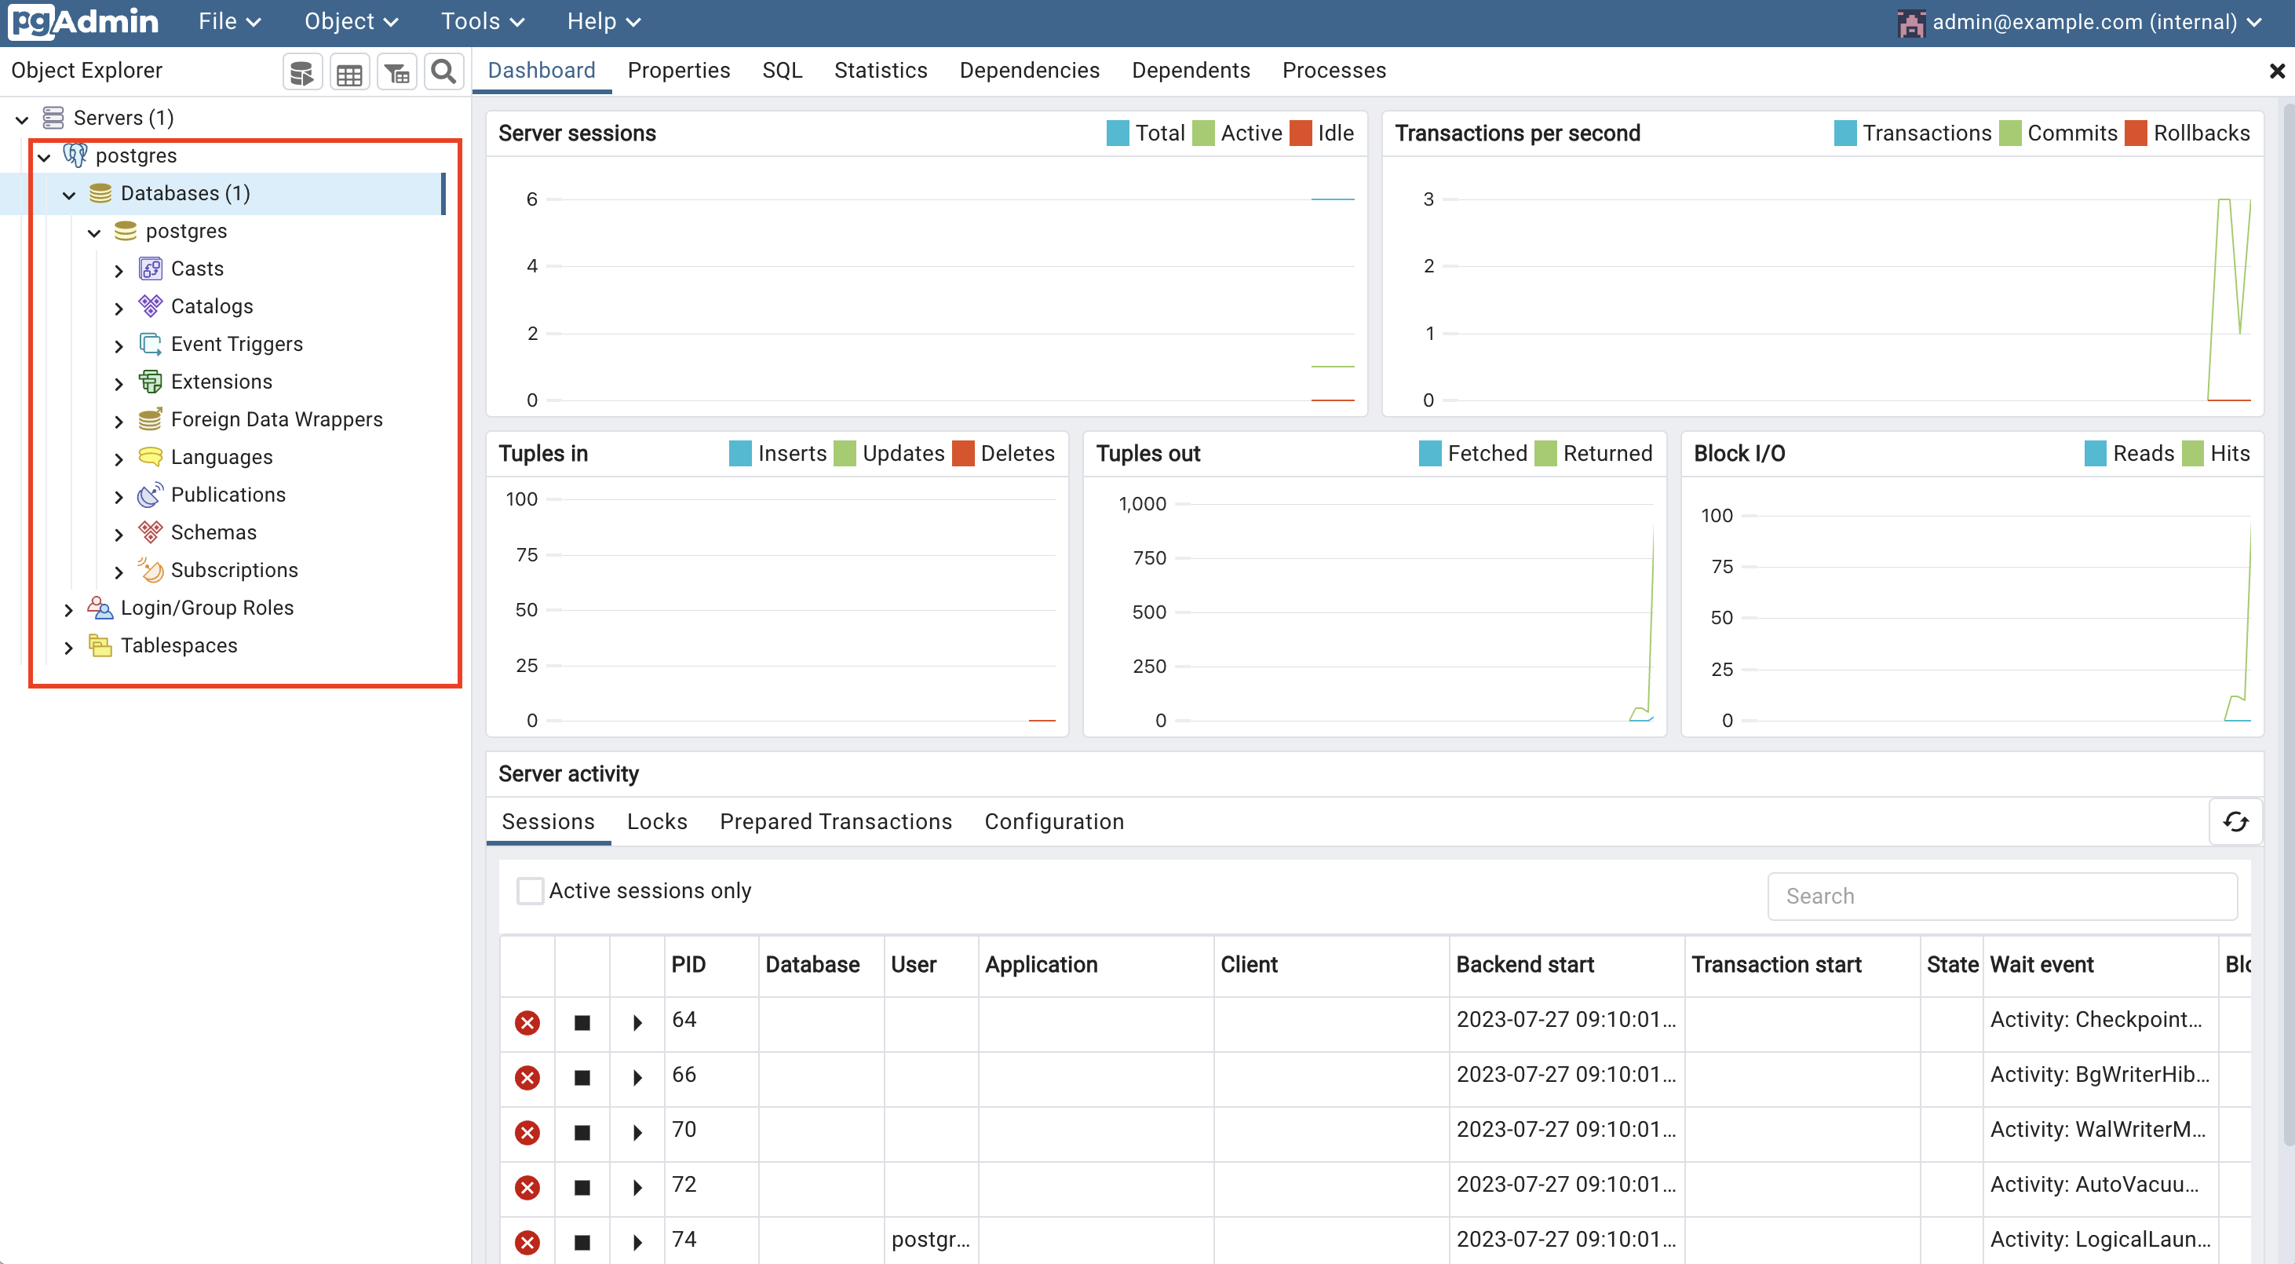This screenshot has width=2295, height=1264.
Task: Click the Languages node icon
Action: pos(151,456)
